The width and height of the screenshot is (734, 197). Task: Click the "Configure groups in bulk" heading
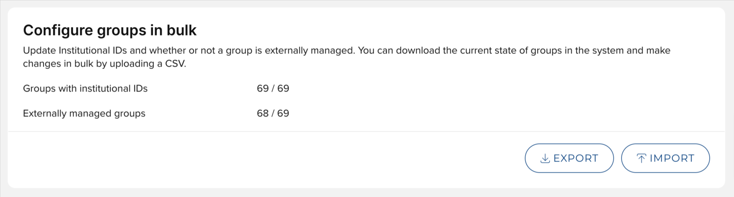[110, 30]
